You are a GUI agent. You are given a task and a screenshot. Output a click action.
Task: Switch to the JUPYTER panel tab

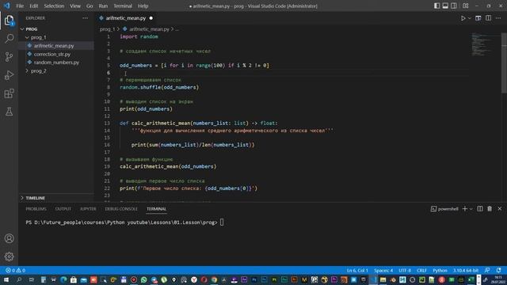tap(88, 209)
